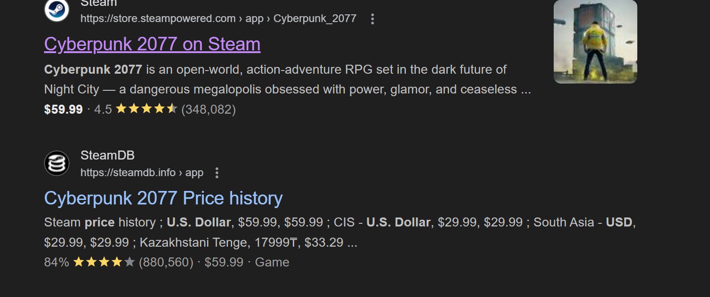This screenshot has width=710, height=297.
Task: Click the Steam logo favicon
Action: [57, 9]
